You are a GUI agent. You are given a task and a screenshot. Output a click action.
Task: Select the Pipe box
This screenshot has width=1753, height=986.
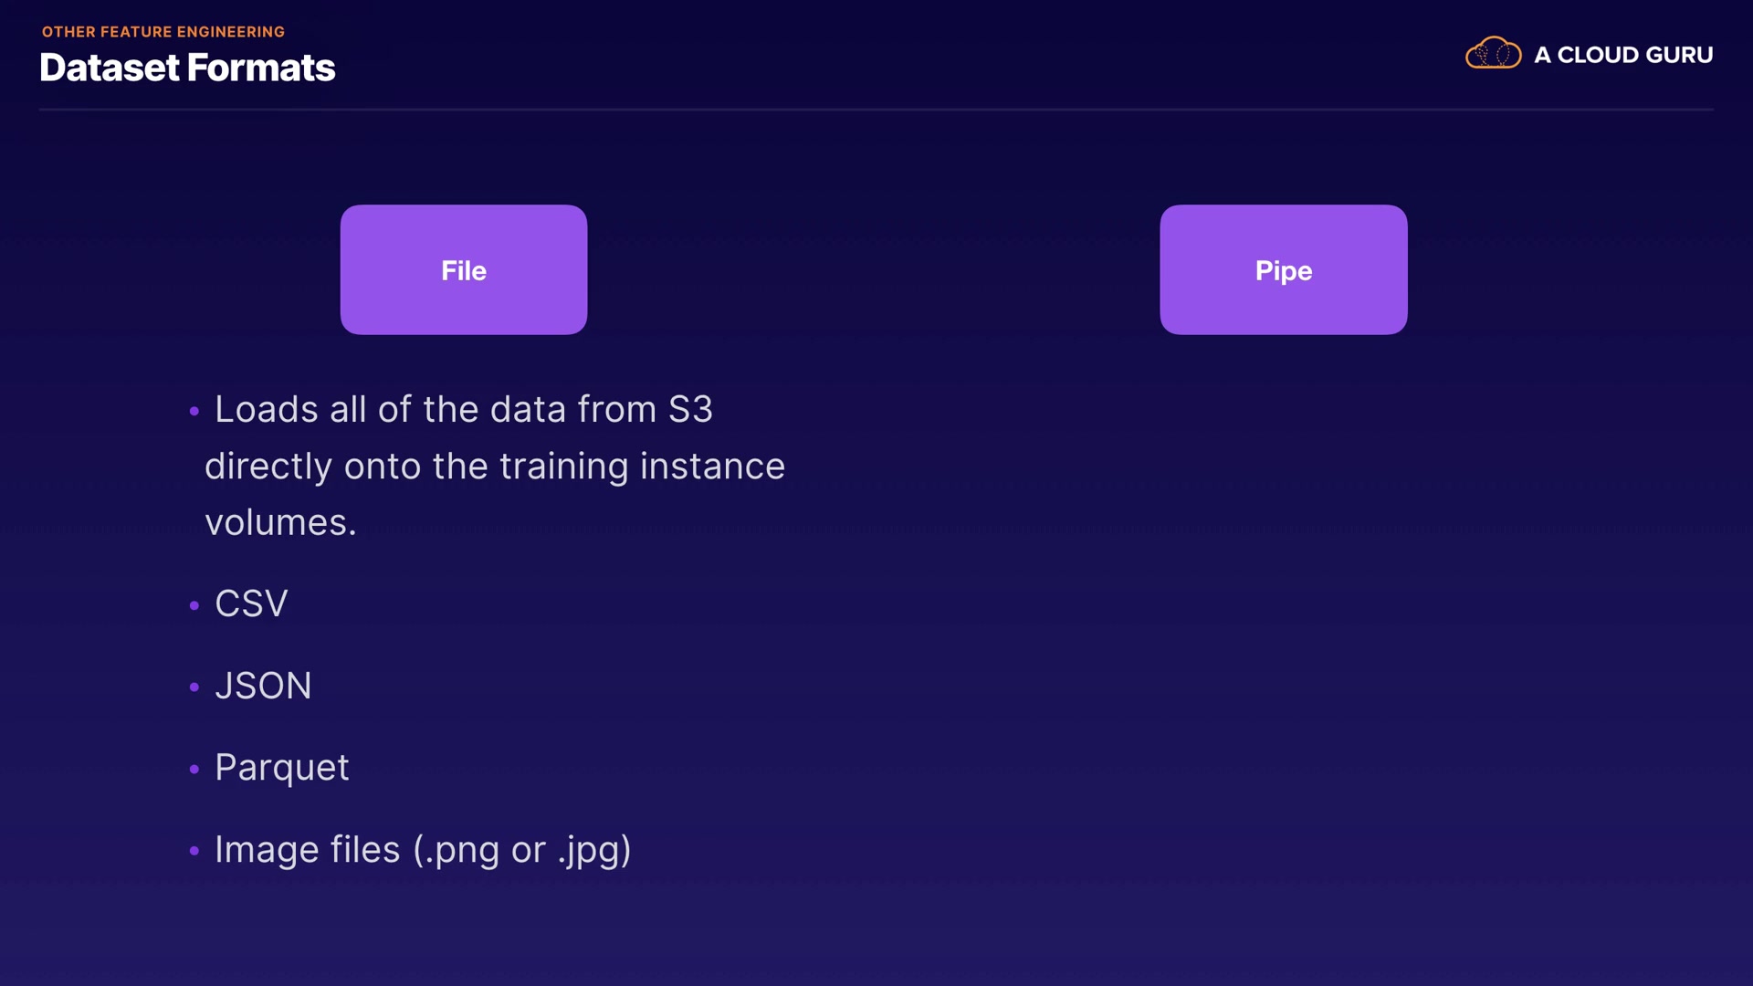pos(1283,269)
